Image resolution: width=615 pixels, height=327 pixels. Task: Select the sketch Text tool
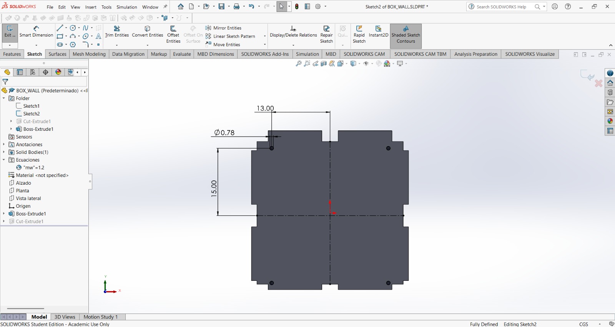click(x=98, y=36)
